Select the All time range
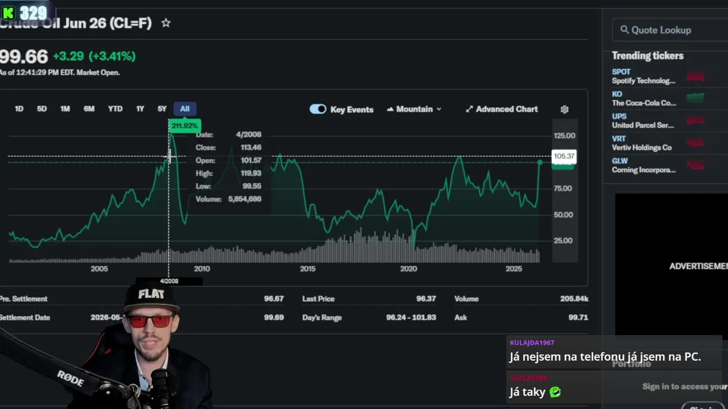The height and width of the screenshot is (409, 728). point(185,108)
